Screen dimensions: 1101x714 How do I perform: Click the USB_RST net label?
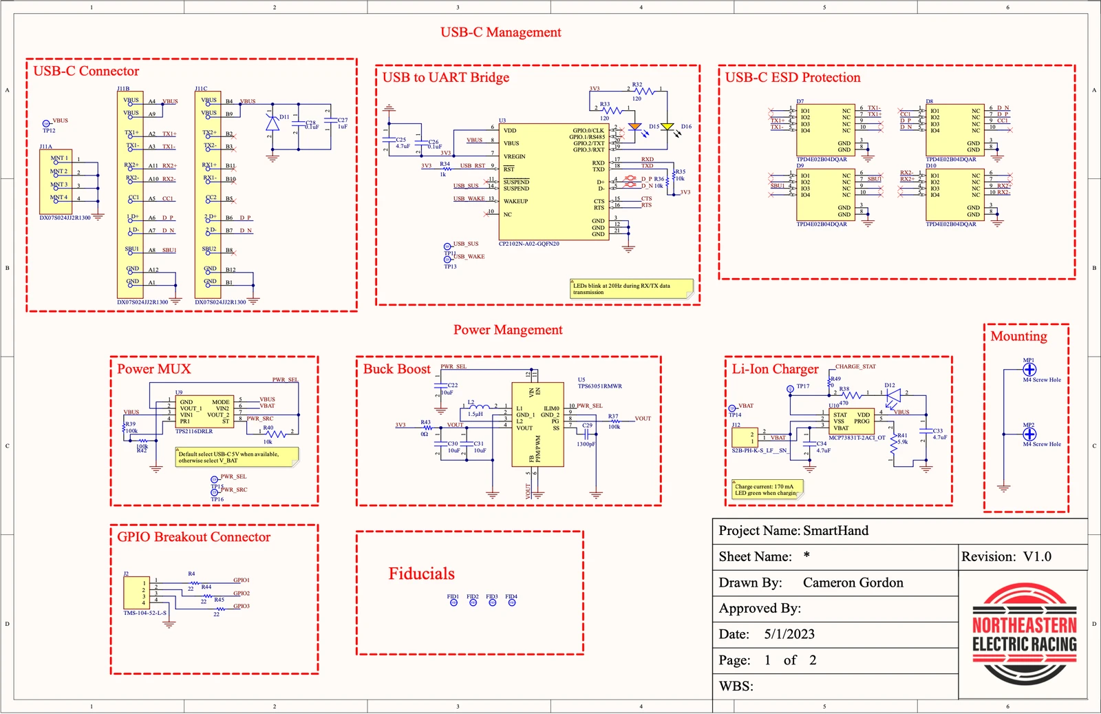[473, 166]
